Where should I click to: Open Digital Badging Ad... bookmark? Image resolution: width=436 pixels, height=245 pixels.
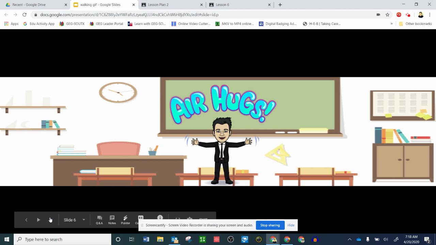click(x=278, y=24)
